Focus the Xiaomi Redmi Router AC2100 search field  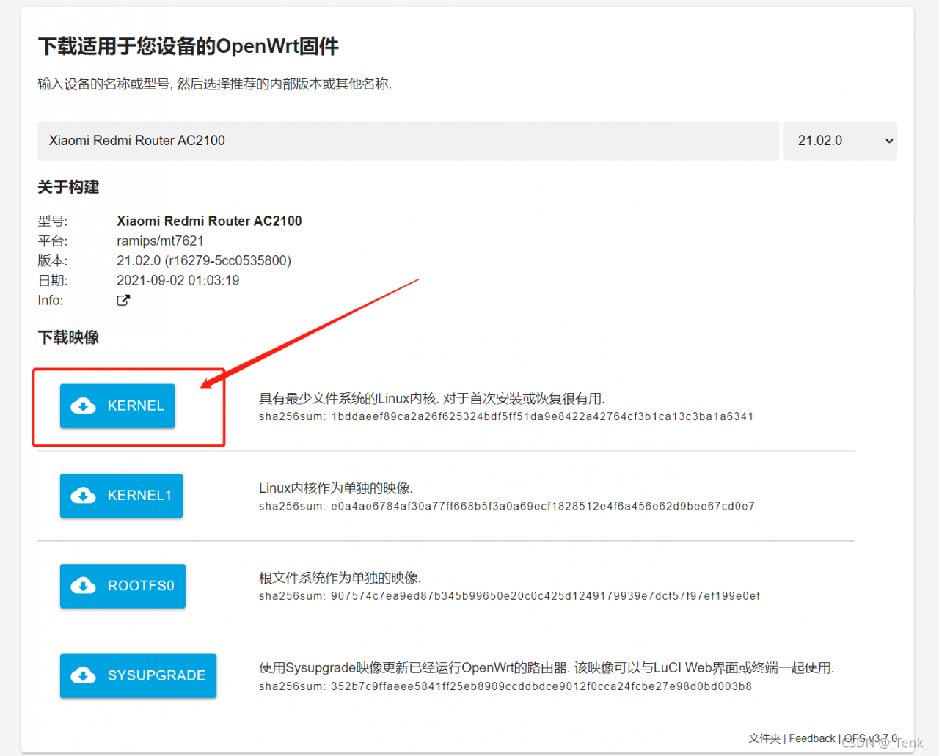coord(408,141)
